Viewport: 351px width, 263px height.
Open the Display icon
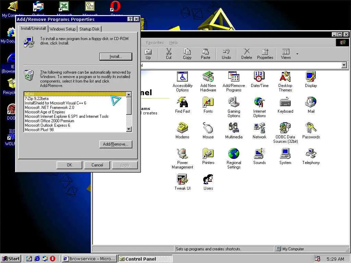coord(311,79)
